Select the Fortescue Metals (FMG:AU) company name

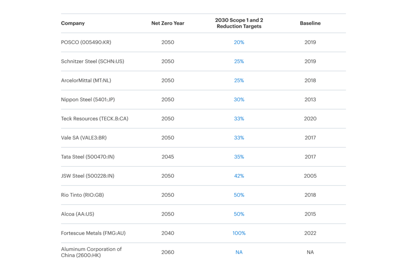93,233
